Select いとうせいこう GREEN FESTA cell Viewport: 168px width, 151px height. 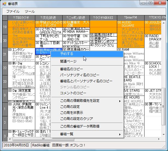tap(49, 31)
